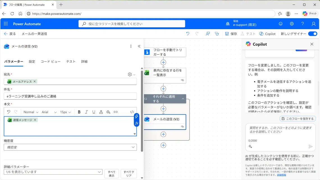The width and height of the screenshot is (320, 180).
Task: Open Copilot from the top toolbar
Action: pyautogui.click(x=267, y=34)
